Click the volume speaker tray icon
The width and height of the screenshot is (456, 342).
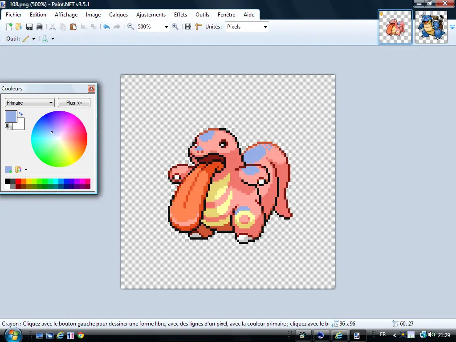432,335
